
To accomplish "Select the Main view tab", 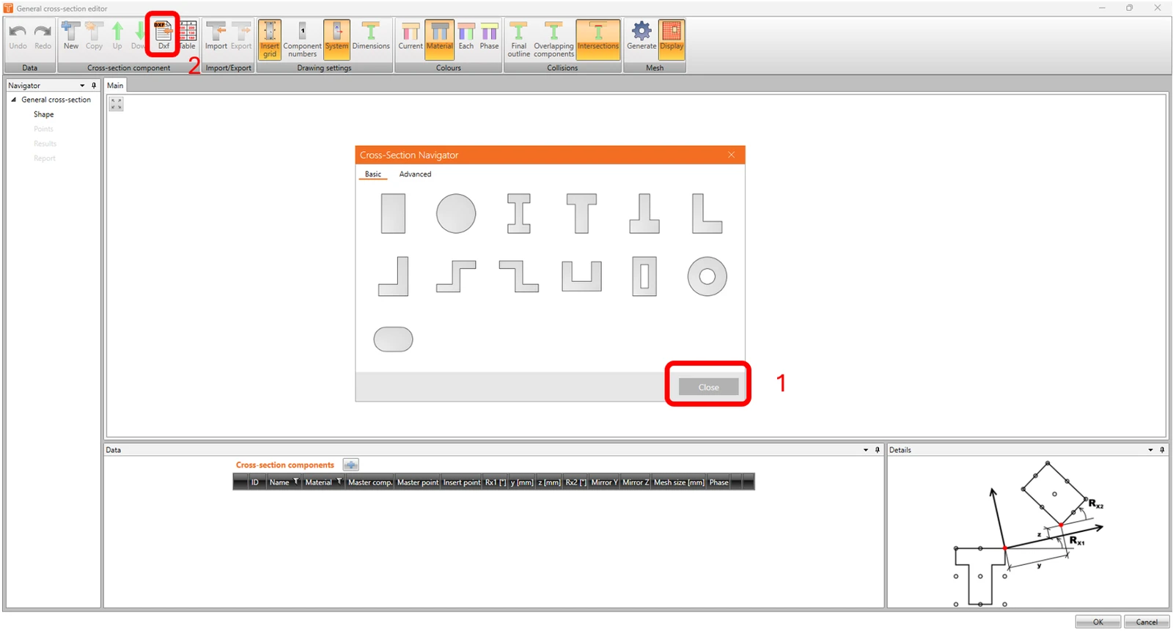I will tap(115, 86).
